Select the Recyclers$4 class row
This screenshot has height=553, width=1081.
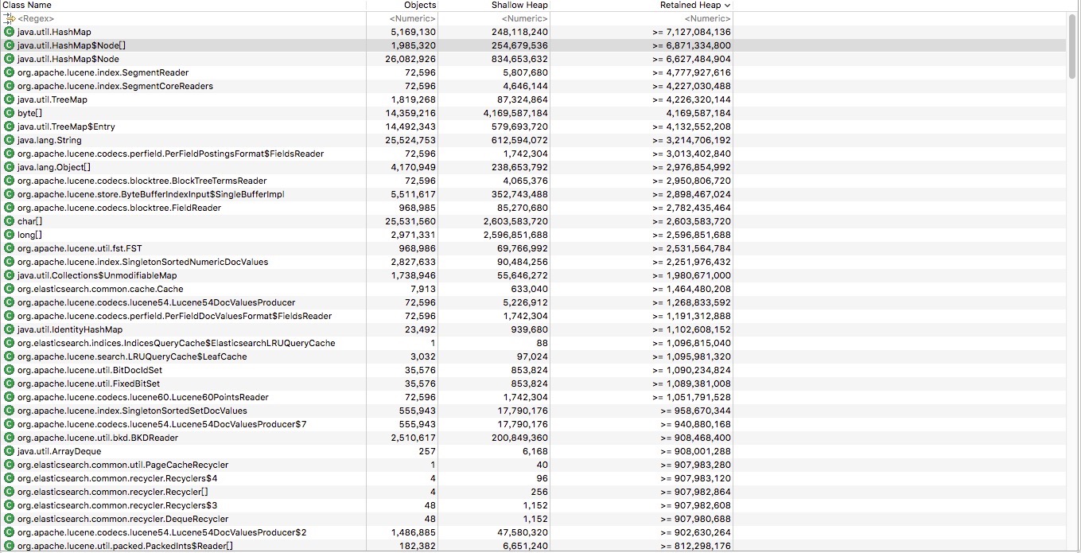coord(533,478)
